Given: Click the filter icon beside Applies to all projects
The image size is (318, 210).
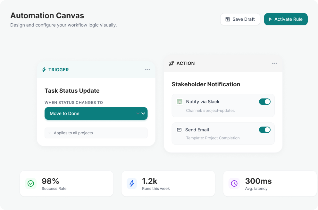Looking at the screenshot, I should [49, 133].
